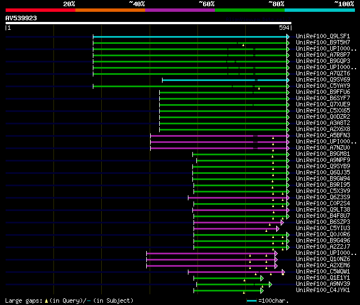
Task: Select the UniRef100_Q6QJ35 label
Action: pyautogui.click(x=323, y=173)
